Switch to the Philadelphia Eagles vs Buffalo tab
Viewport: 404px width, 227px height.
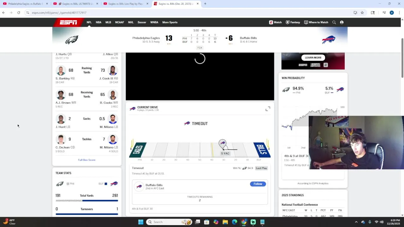pyautogui.click(x=25, y=4)
